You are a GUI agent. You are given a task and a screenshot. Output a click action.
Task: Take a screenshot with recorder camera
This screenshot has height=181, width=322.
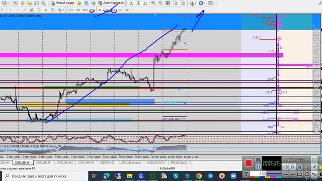coord(258,160)
